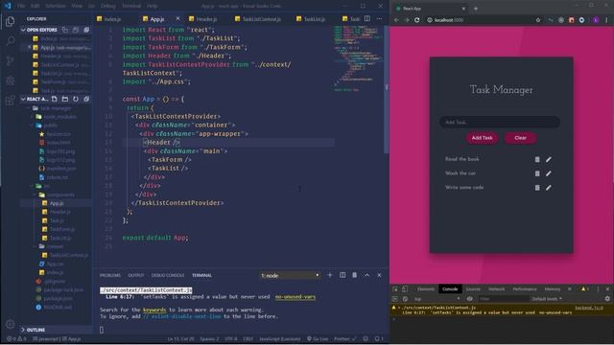
Task: Switch to DevTools Network tab
Action: point(497,289)
